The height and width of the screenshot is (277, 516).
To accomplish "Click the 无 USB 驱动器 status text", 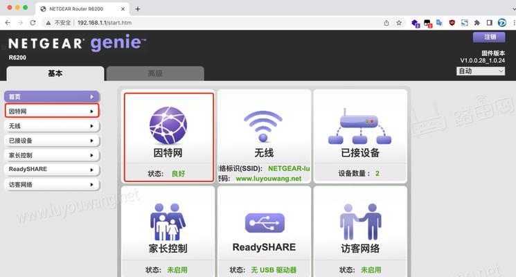I will (274, 270).
